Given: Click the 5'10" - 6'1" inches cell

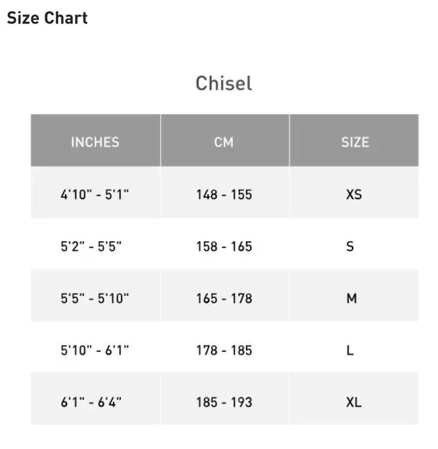Looking at the screenshot, I should point(95,350).
